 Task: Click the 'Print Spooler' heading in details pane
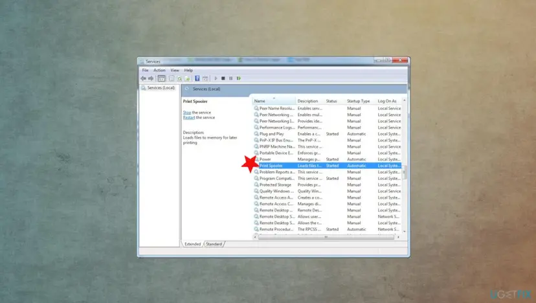point(195,101)
